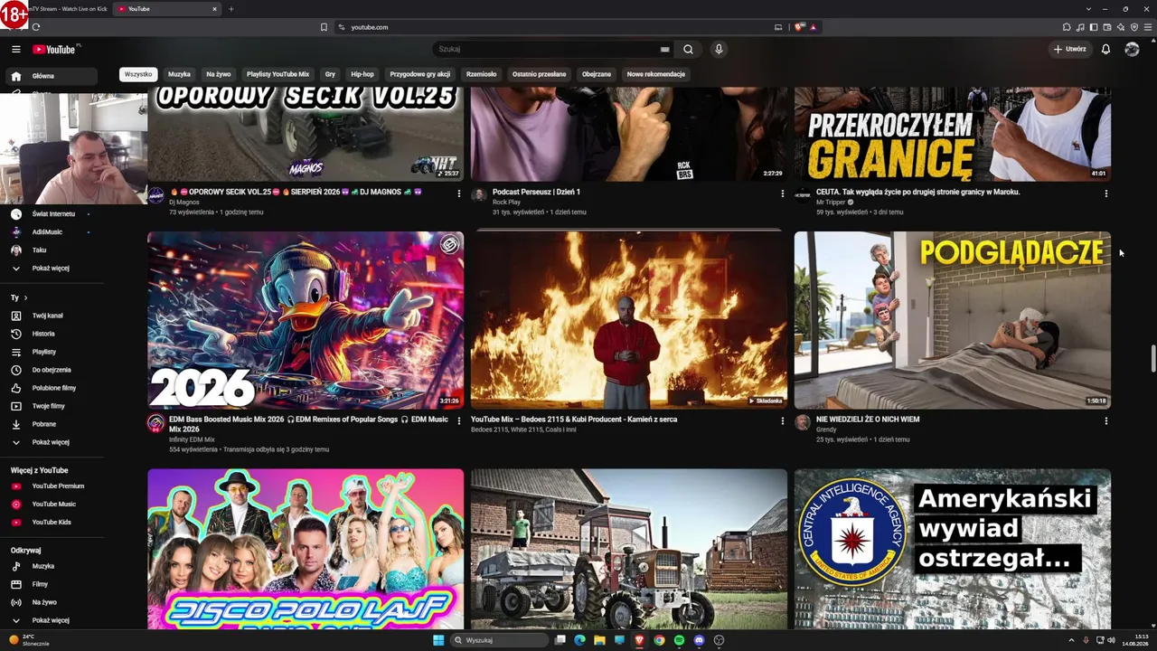This screenshot has width=1157, height=651.
Task: Select the Gry filter chip
Action: (x=330, y=74)
